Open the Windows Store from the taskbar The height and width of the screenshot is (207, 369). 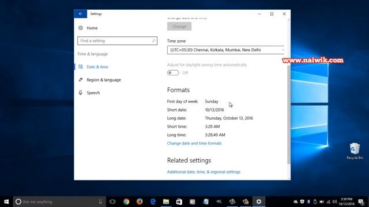[179, 202]
